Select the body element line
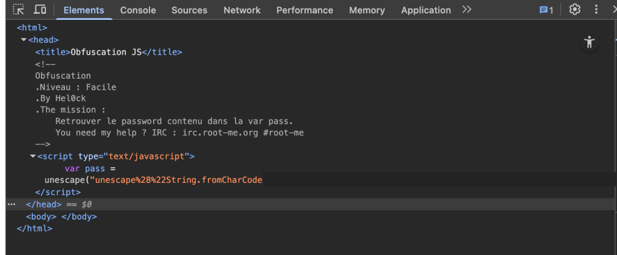Viewport: 617px width, 255px height. pyautogui.click(x=61, y=217)
